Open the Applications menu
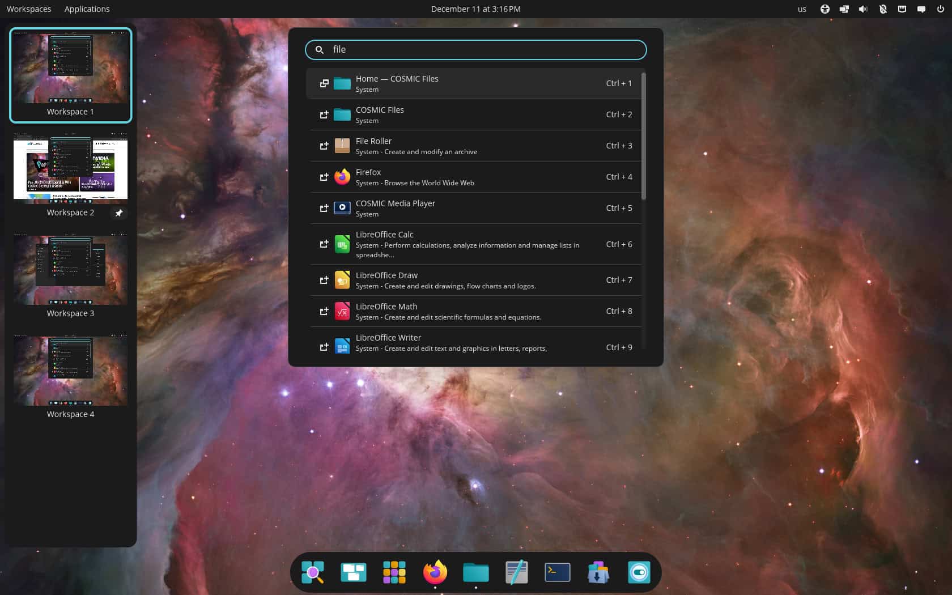This screenshot has width=952, height=595. [87, 8]
